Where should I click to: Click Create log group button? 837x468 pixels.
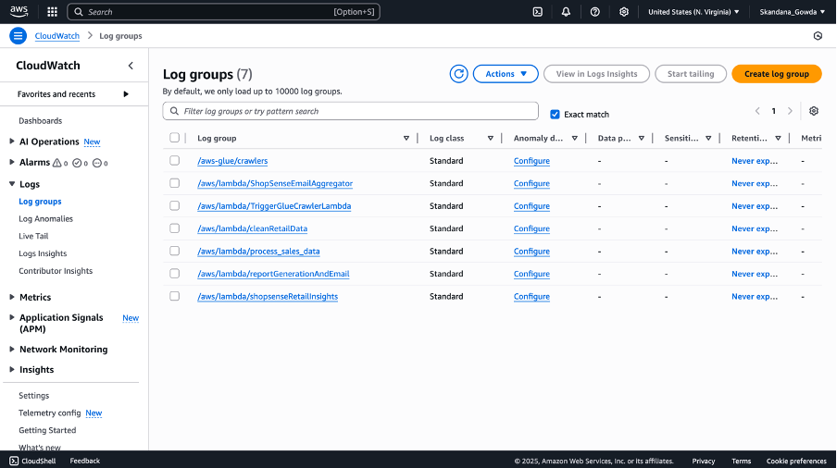pyautogui.click(x=777, y=74)
